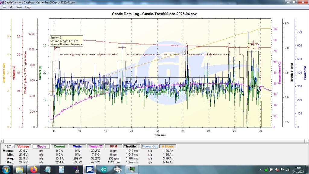Screen dimensions: 309x174
Task: Toggle the Temp °C graph series
Action: coord(96,146)
